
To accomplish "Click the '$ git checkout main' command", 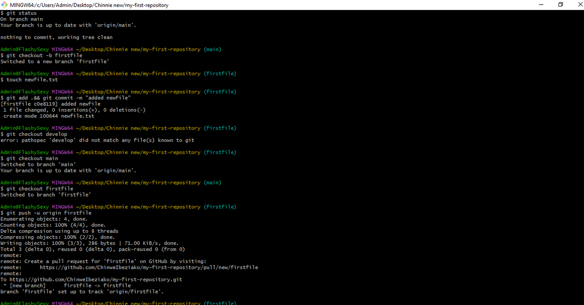I will (x=29, y=158).
